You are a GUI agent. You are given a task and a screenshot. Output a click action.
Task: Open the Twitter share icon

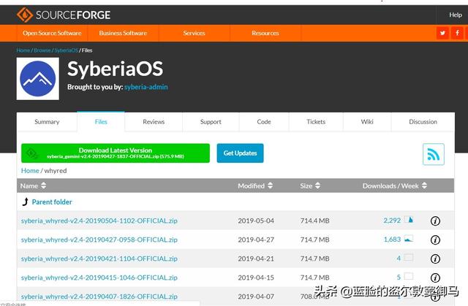coord(442,33)
